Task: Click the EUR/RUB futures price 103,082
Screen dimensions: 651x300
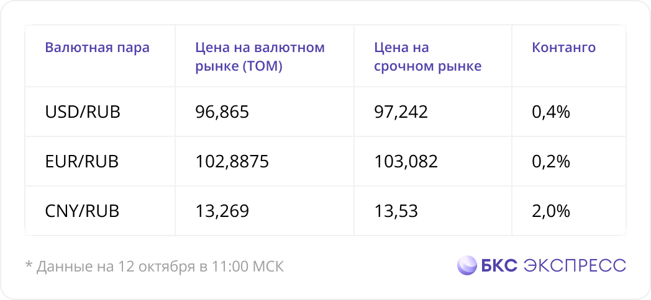Action: [406, 162]
